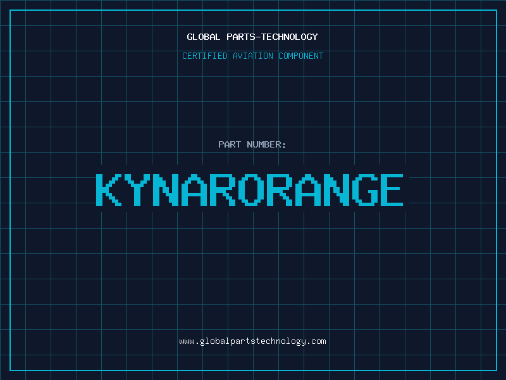The image size is (506, 380).
Task: Click the first N in KYNARORANGE
Action: [x=164, y=189]
